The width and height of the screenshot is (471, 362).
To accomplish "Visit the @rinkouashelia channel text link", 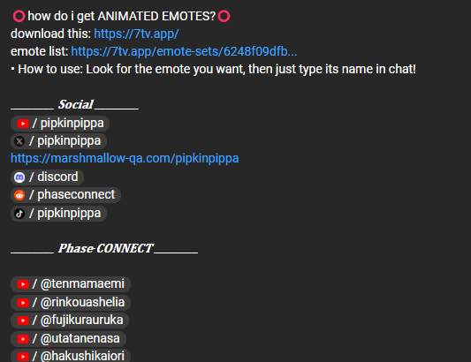I will pyautogui.click(x=82, y=302).
